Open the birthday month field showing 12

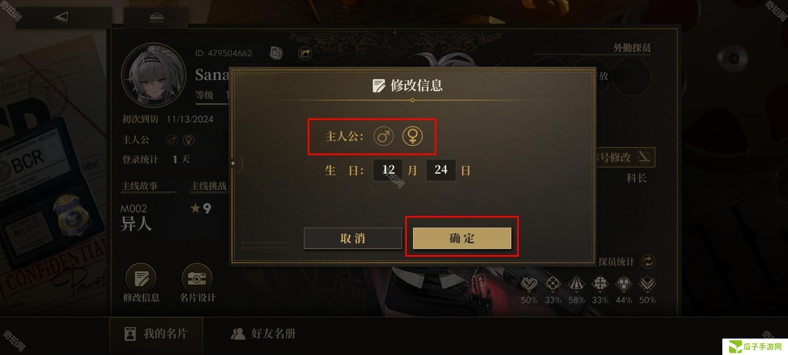click(388, 170)
